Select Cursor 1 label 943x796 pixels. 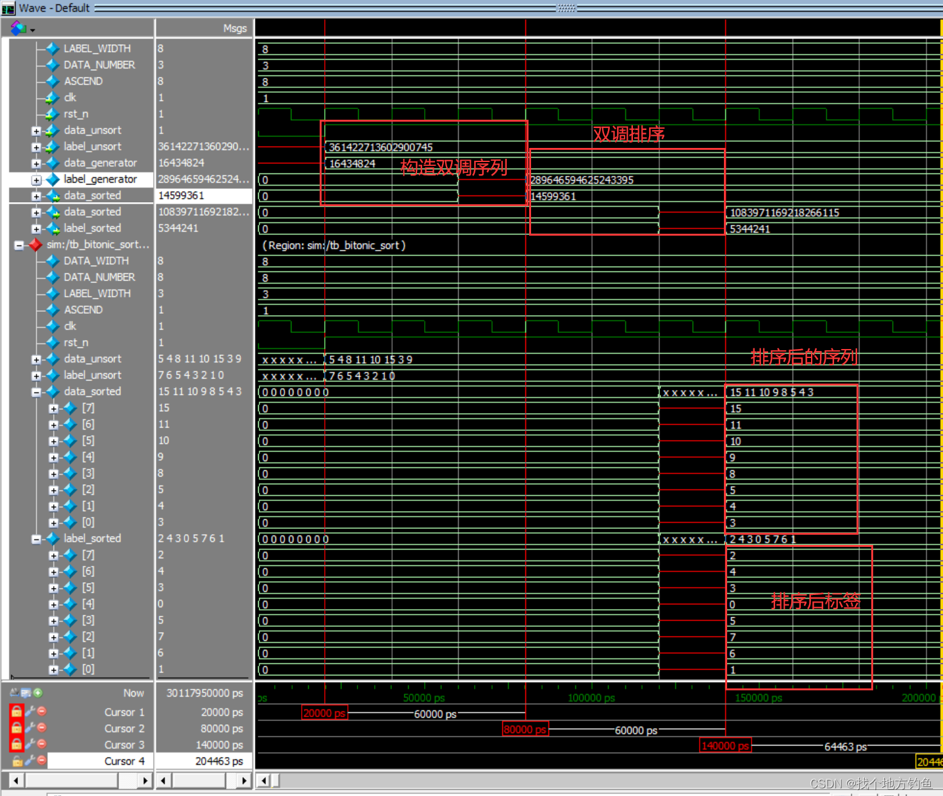pos(124,712)
